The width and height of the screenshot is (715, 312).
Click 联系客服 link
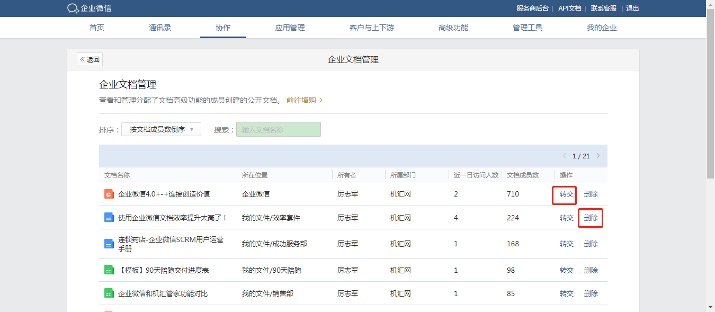pyautogui.click(x=604, y=8)
